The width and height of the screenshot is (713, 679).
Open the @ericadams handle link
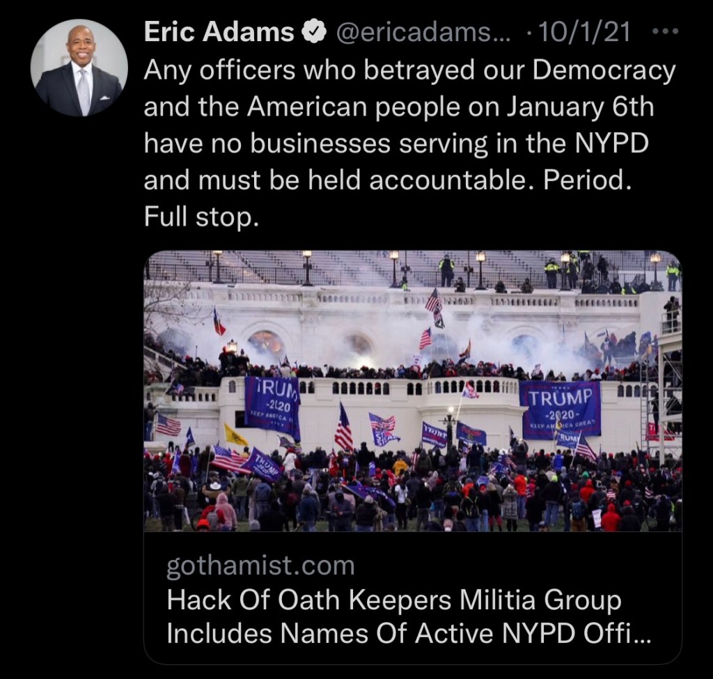point(423,32)
